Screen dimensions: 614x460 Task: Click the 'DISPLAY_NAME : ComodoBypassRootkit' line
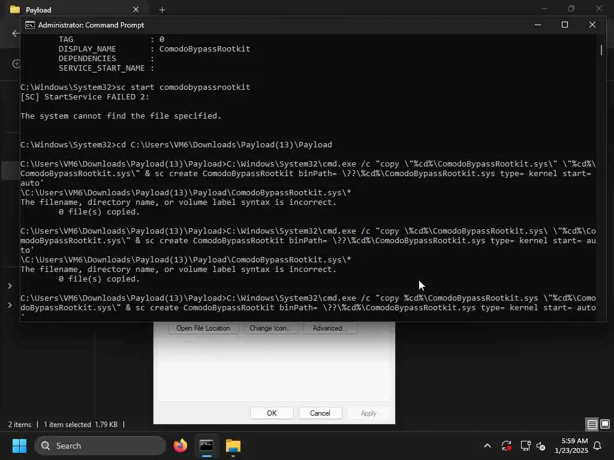(x=154, y=49)
